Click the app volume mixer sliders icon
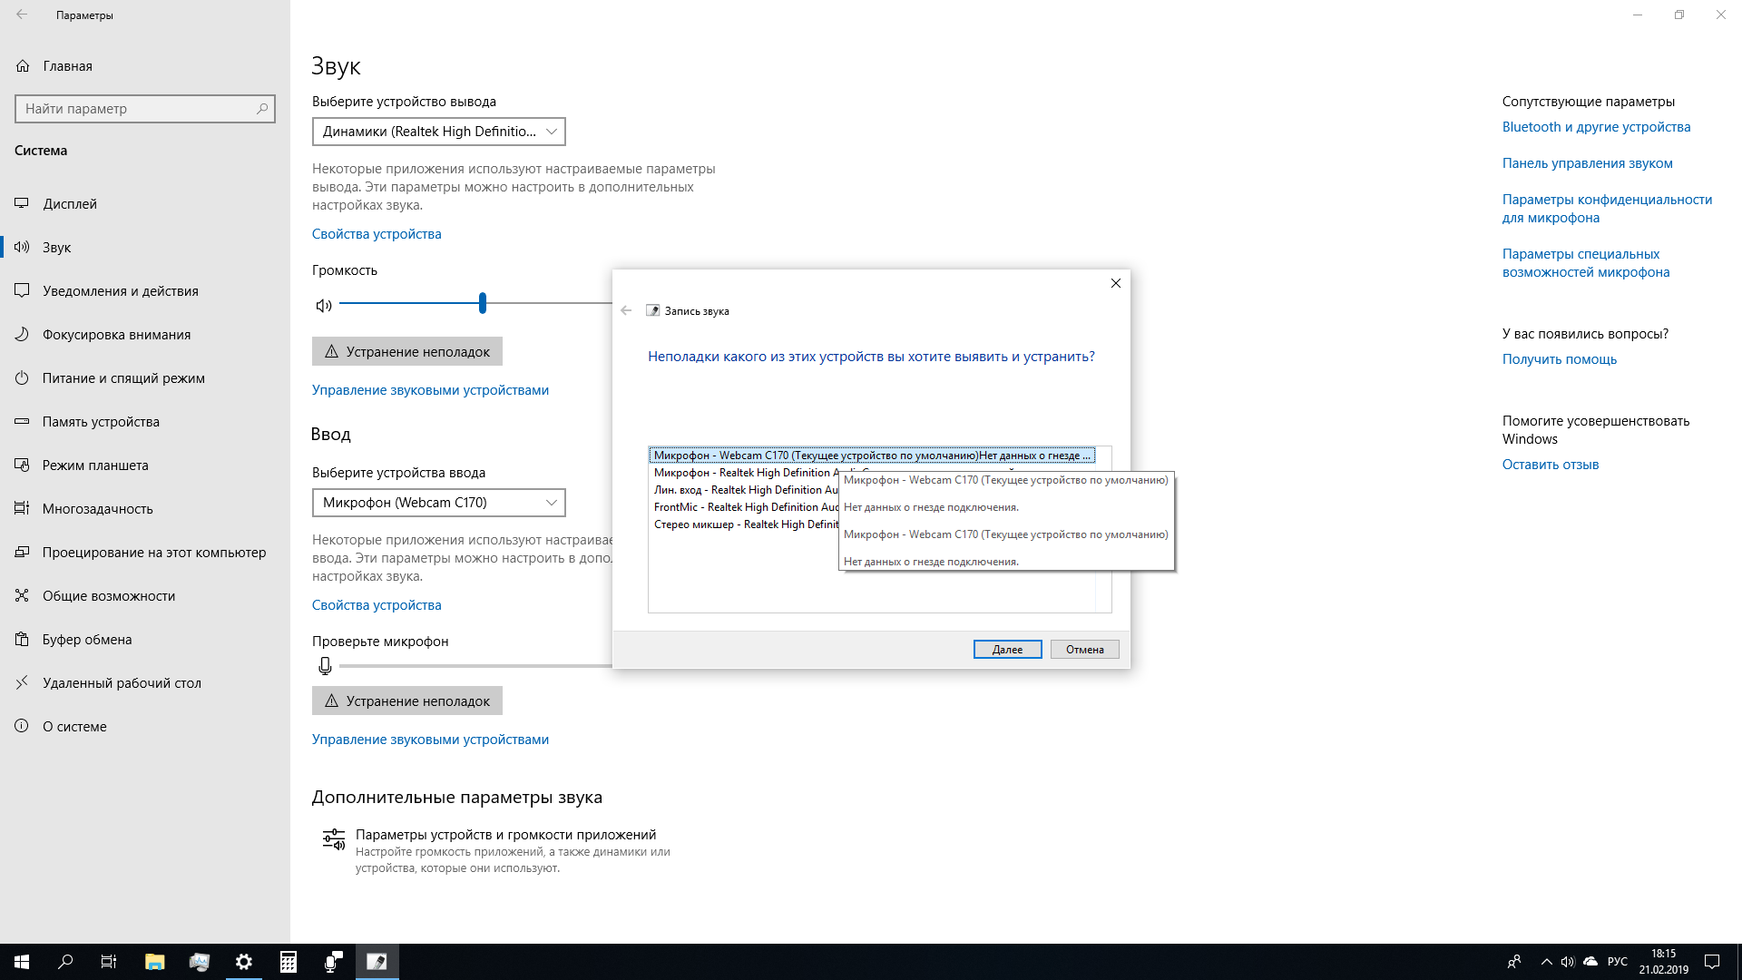1742x980 pixels. tap(334, 839)
